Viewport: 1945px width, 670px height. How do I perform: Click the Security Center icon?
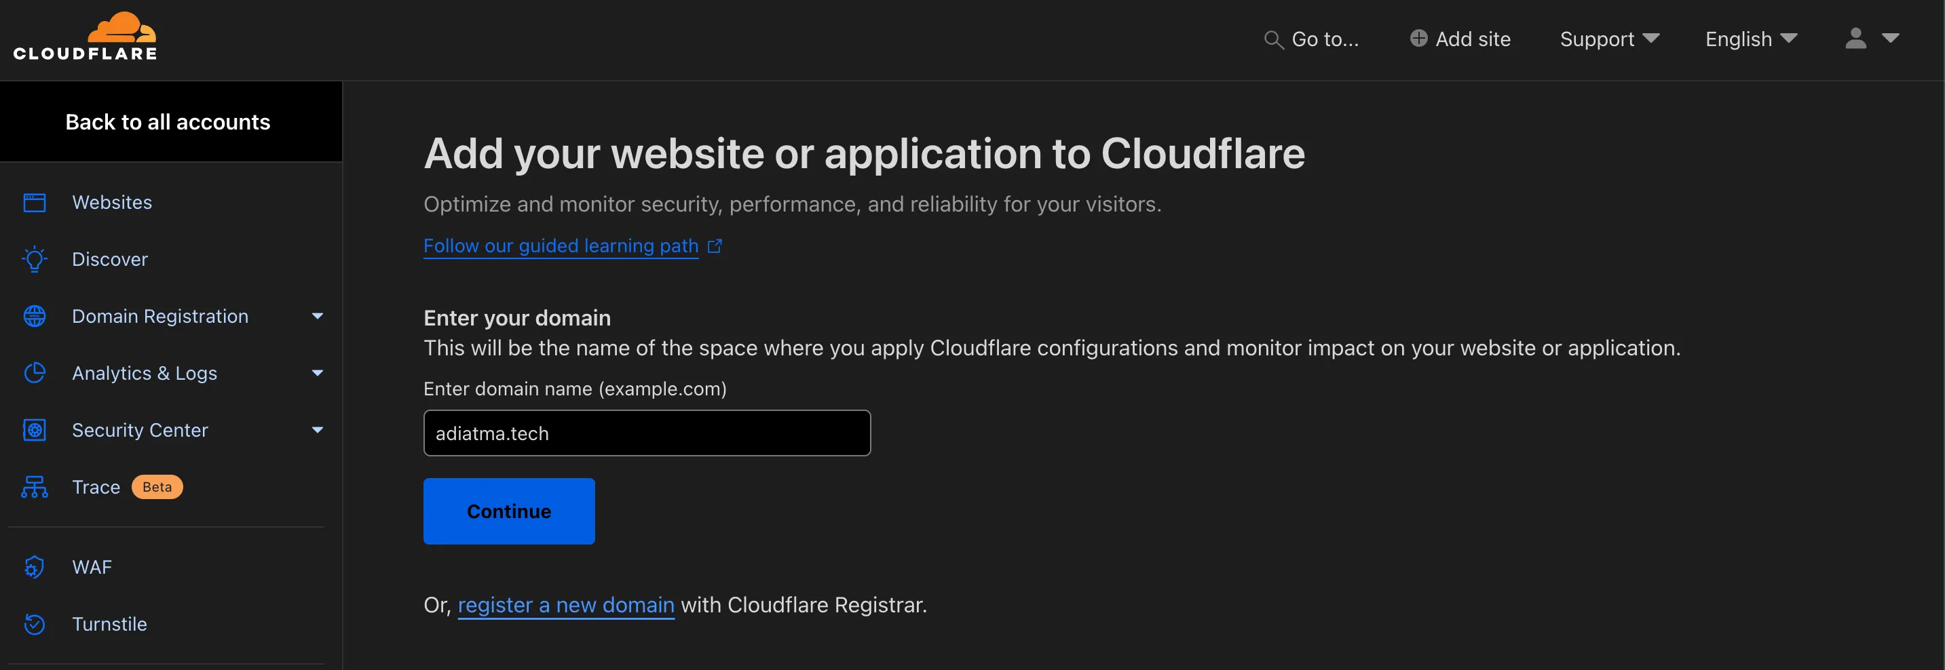[x=35, y=430]
